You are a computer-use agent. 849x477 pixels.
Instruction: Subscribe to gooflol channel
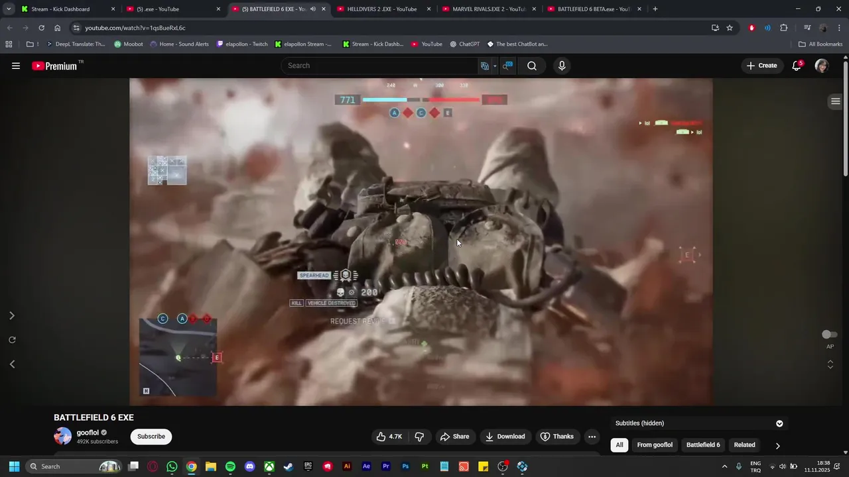[x=151, y=437]
